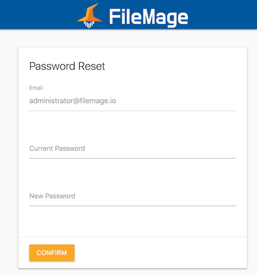Click the beard lines under the hat logo

pos(89,24)
